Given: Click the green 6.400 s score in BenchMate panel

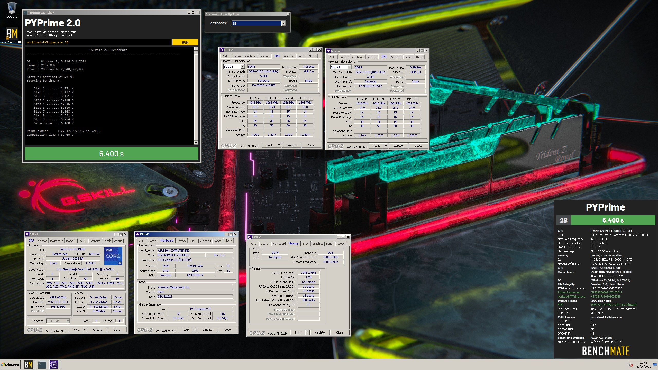Looking at the screenshot, I should (613, 220).
